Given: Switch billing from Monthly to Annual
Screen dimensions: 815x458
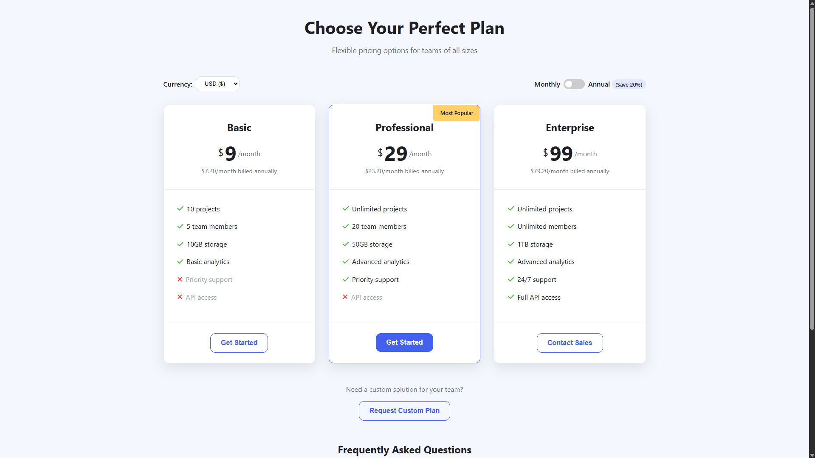Looking at the screenshot, I should pos(574,84).
